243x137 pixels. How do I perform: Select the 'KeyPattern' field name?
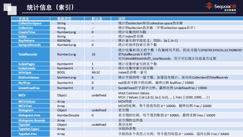tap(26, 41)
